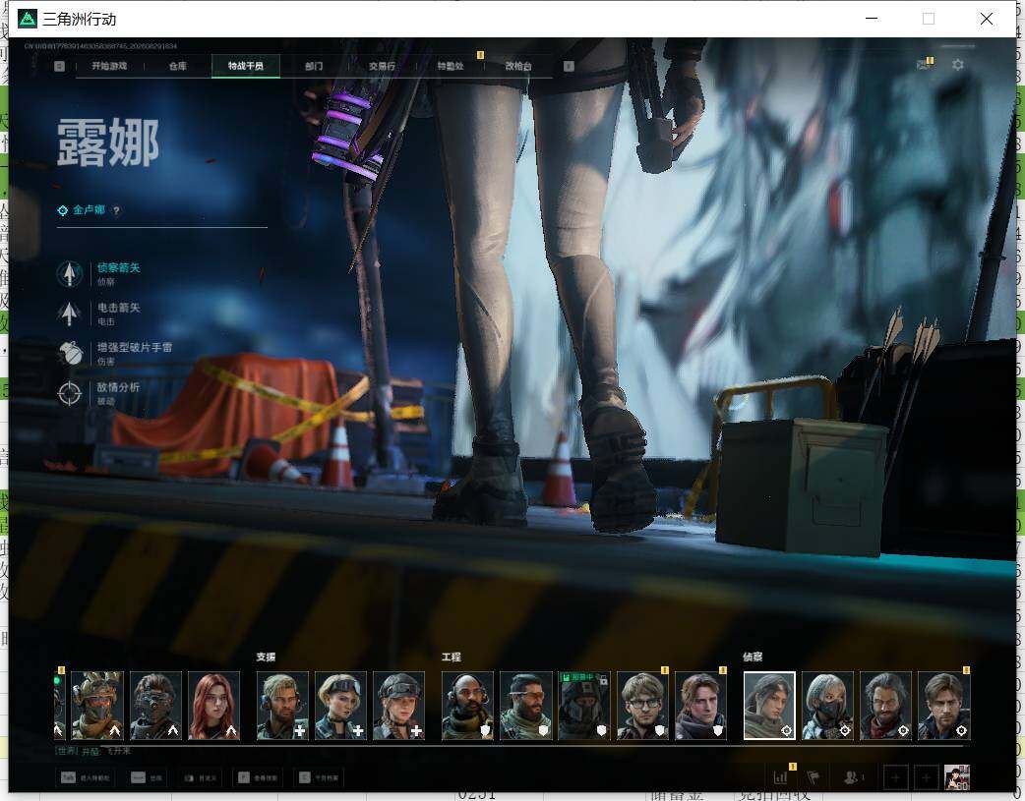1025x801 pixels.
Task: Select the 敌情分析 passive skill icon
Action: tap(69, 393)
